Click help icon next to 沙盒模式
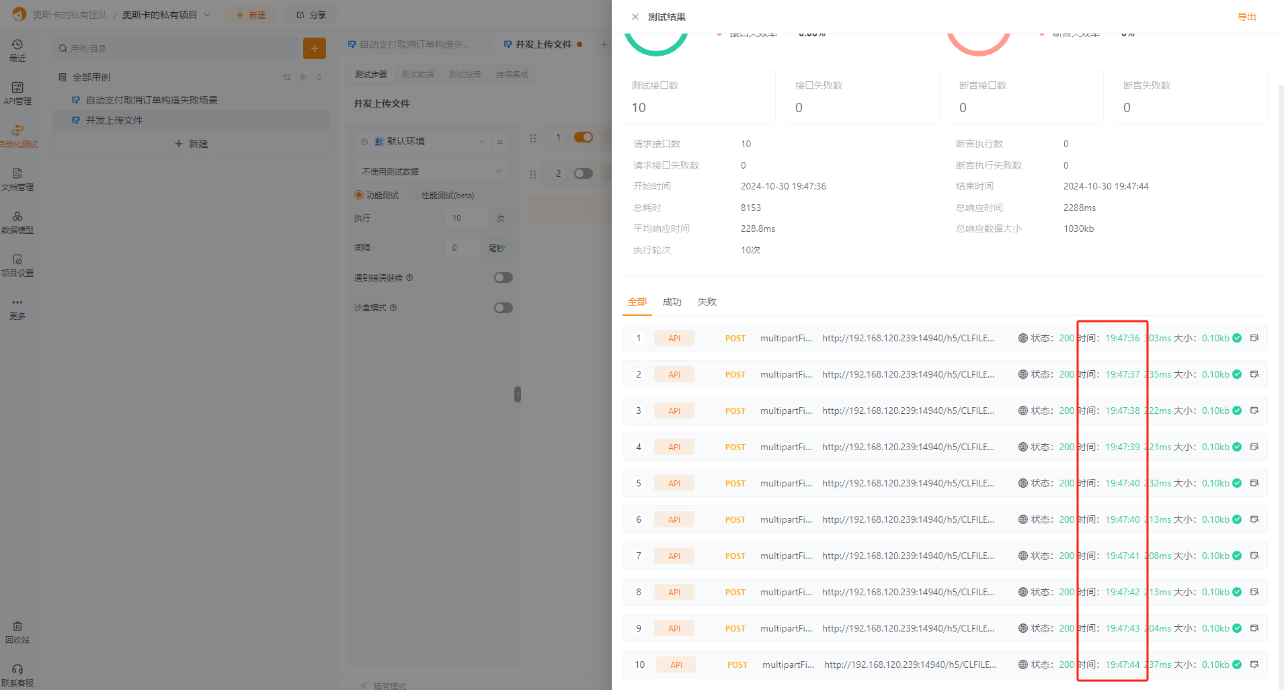Screen dimensions: 1284x690 393,308
